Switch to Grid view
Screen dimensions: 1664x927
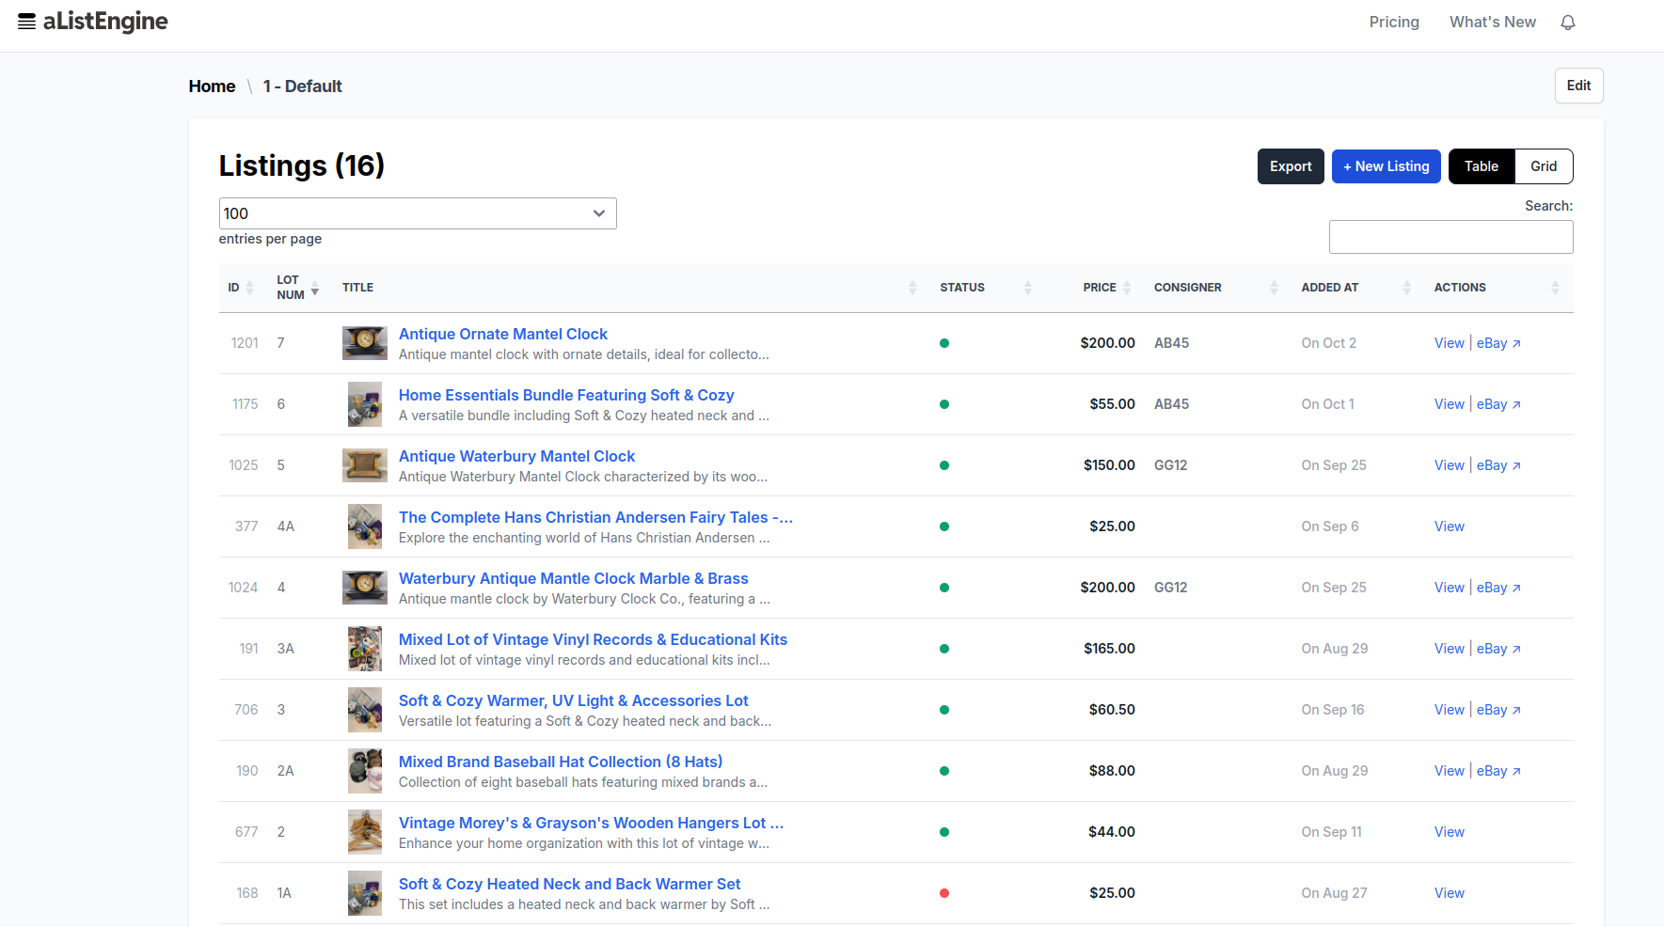pos(1543,165)
